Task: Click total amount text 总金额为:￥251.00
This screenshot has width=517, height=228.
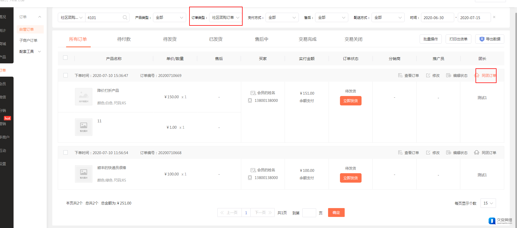Action: tap(116, 203)
